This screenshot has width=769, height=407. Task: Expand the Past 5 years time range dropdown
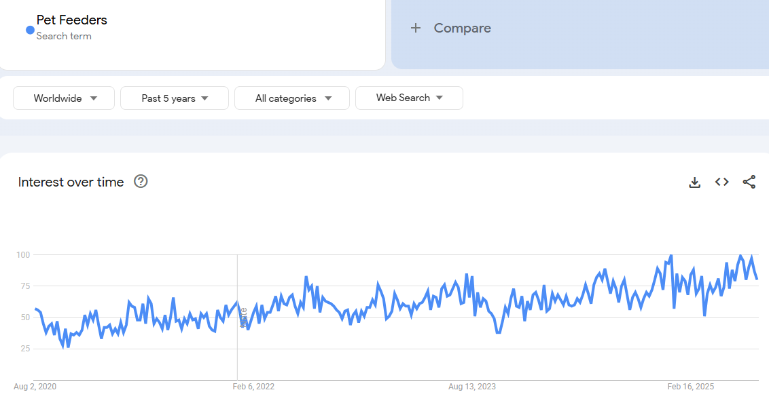click(175, 98)
